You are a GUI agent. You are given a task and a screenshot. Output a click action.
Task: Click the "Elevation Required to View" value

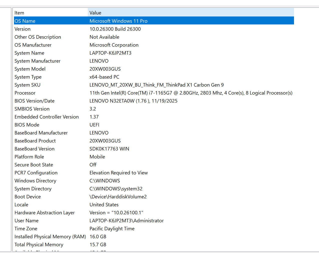[x=118, y=173]
